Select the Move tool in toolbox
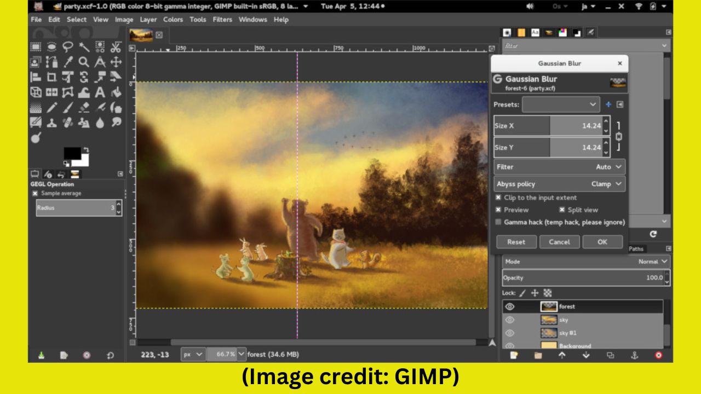Image resolution: width=701 pixels, height=394 pixels. pos(116,62)
